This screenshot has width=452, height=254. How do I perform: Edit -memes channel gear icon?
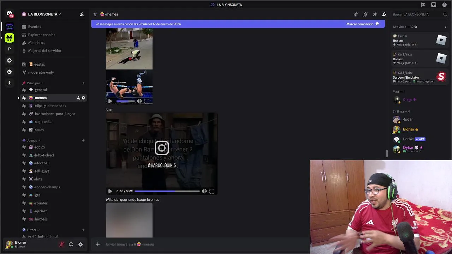click(83, 98)
